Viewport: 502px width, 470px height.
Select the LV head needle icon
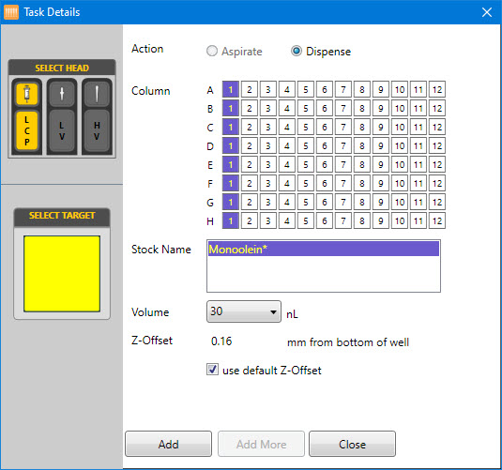tap(62, 94)
